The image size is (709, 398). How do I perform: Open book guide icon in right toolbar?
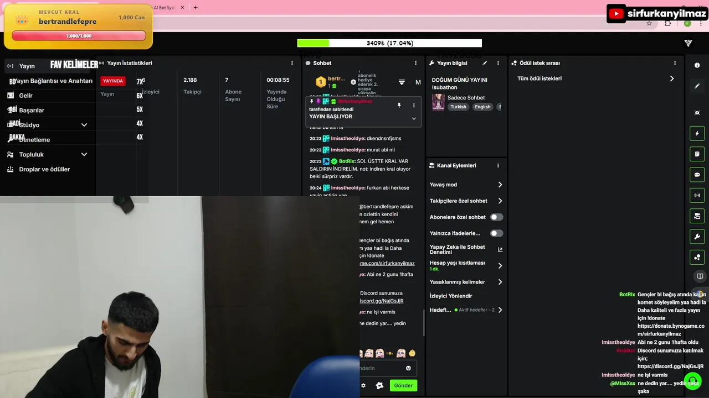tap(700, 276)
